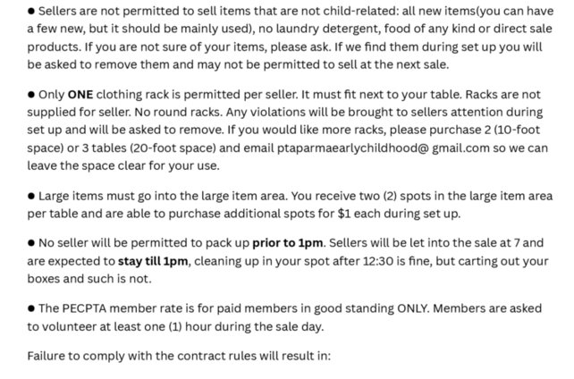Click the bold word ONE
Image resolution: width=574 pixels, height=379 pixels.
coord(80,95)
